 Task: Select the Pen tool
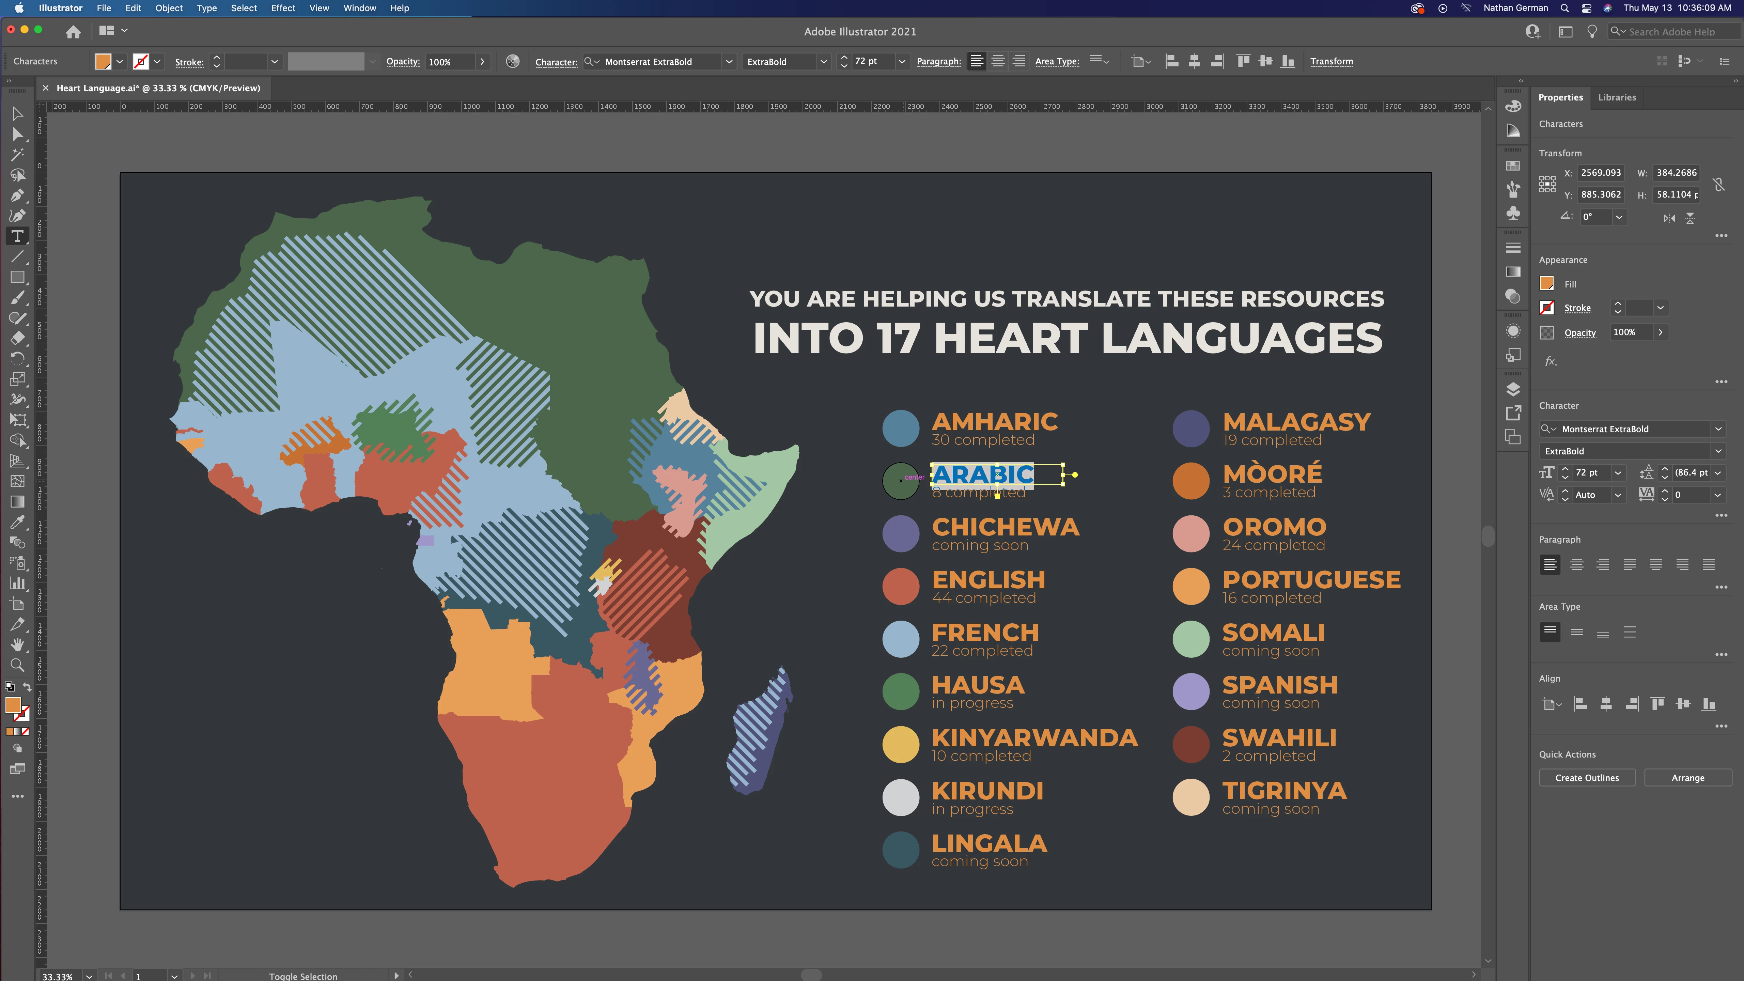(18, 196)
